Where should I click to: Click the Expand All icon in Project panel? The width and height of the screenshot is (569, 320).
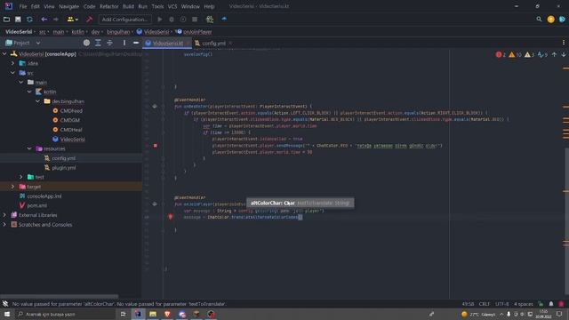(x=98, y=43)
